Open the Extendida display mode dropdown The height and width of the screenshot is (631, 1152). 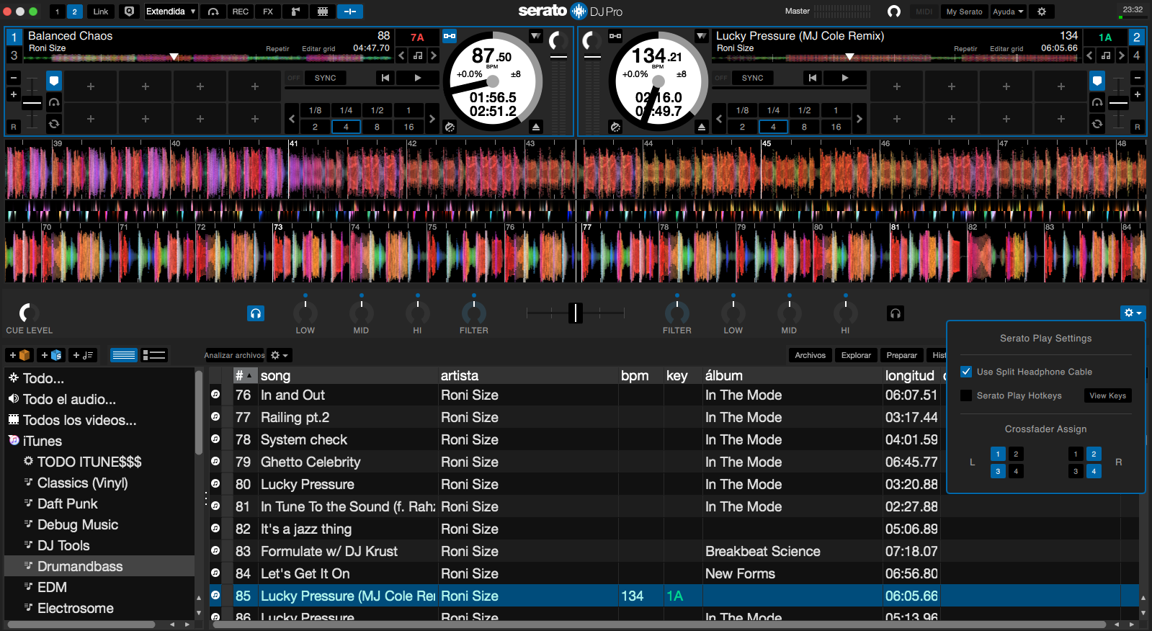tap(171, 12)
